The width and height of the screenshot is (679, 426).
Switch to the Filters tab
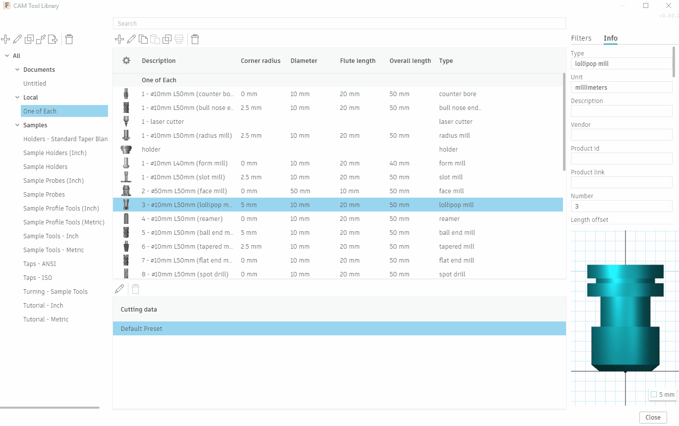[581, 38]
